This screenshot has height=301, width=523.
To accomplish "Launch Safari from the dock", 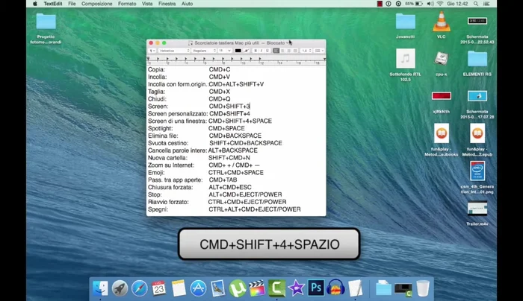I will pyautogui.click(x=140, y=288).
